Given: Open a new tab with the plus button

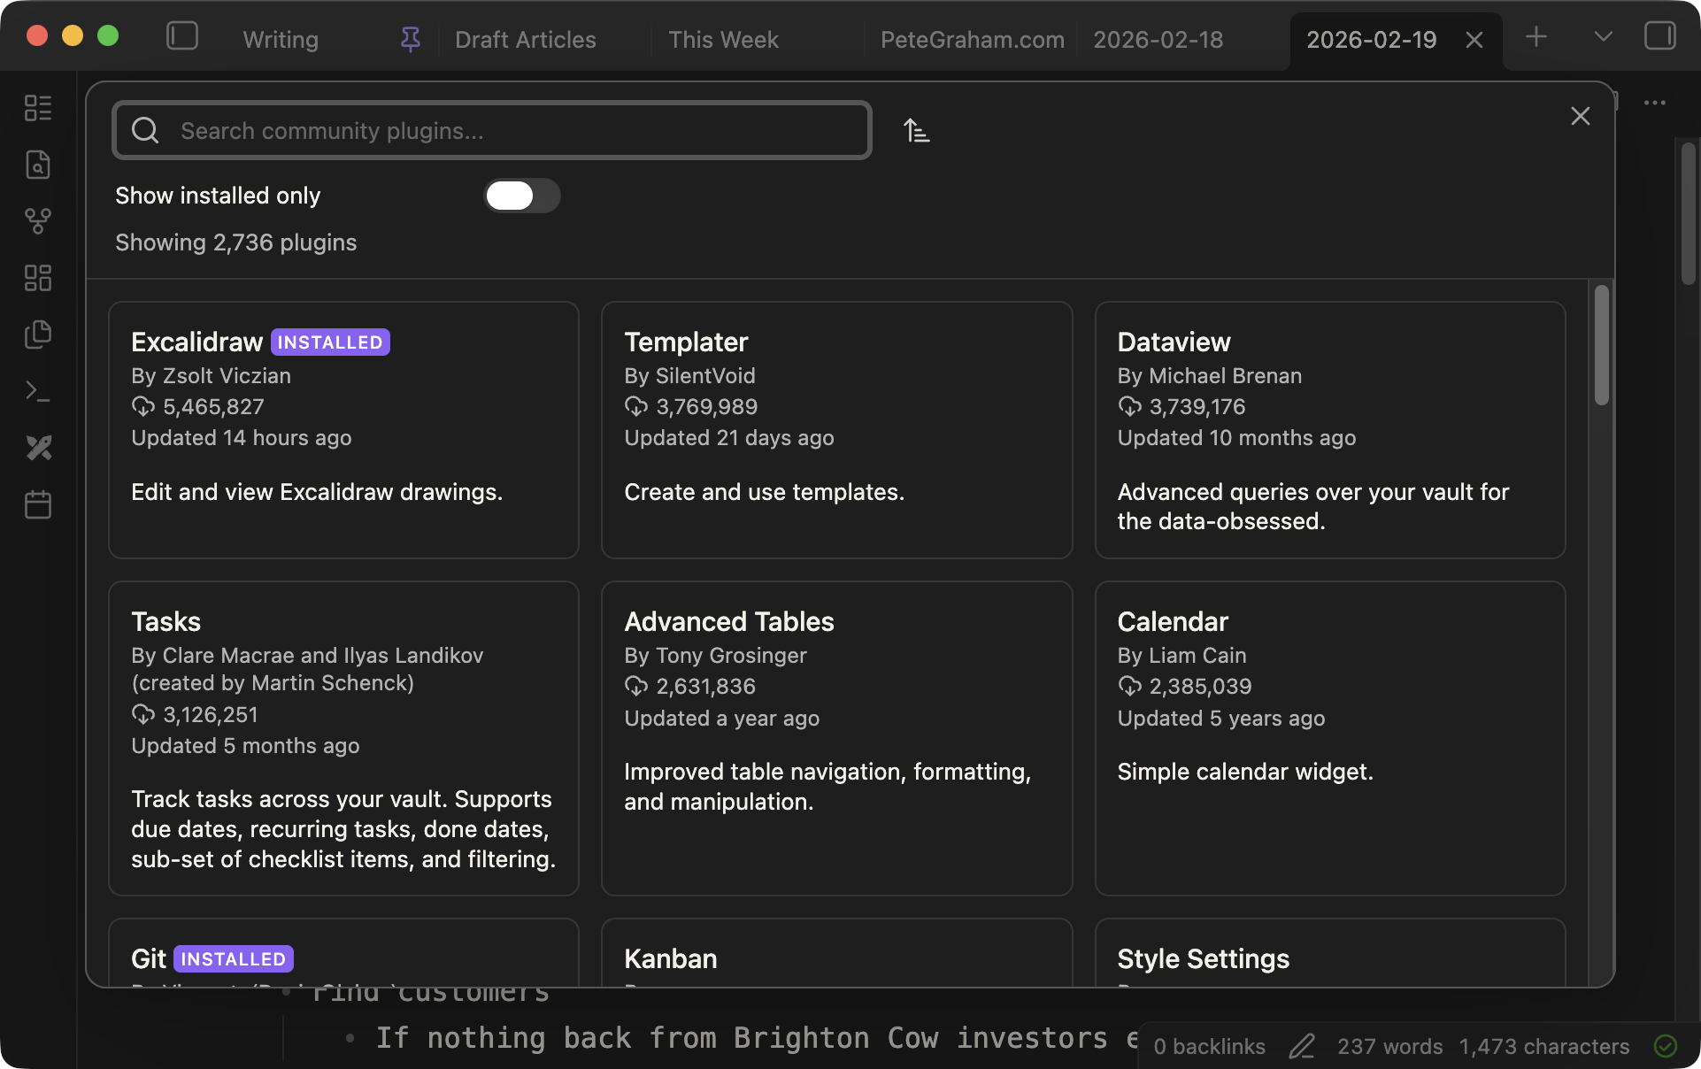Looking at the screenshot, I should (1536, 37).
